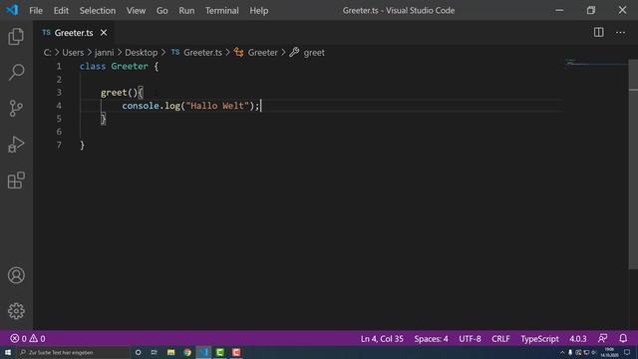The height and width of the screenshot is (359, 638).
Task: Click the VS Code logo icon
Action: point(12,10)
